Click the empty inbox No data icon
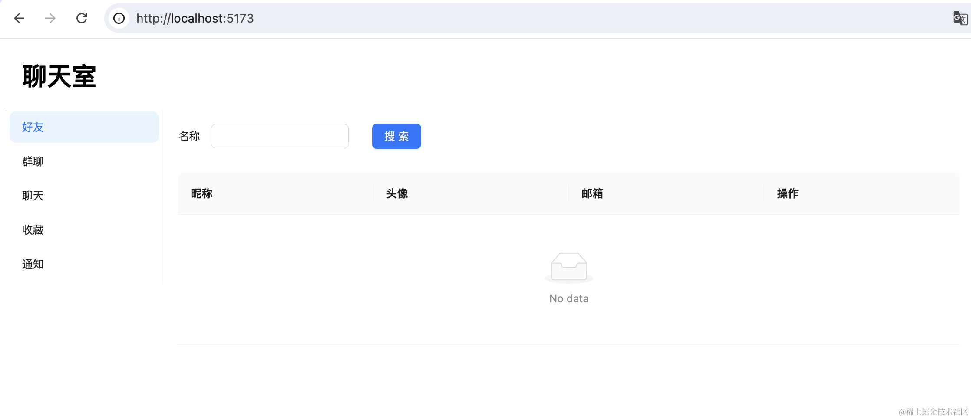 pyautogui.click(x=569, y=267)
